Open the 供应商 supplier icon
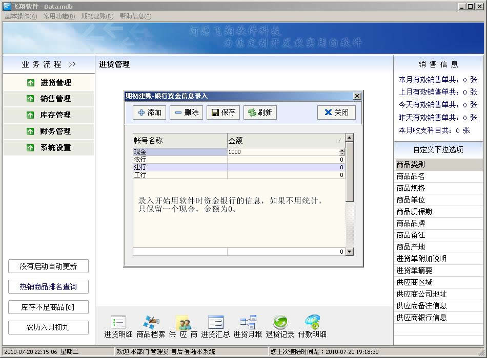 click(x=183, y=326)
